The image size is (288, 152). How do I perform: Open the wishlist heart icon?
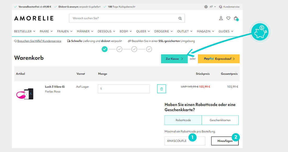228,18
